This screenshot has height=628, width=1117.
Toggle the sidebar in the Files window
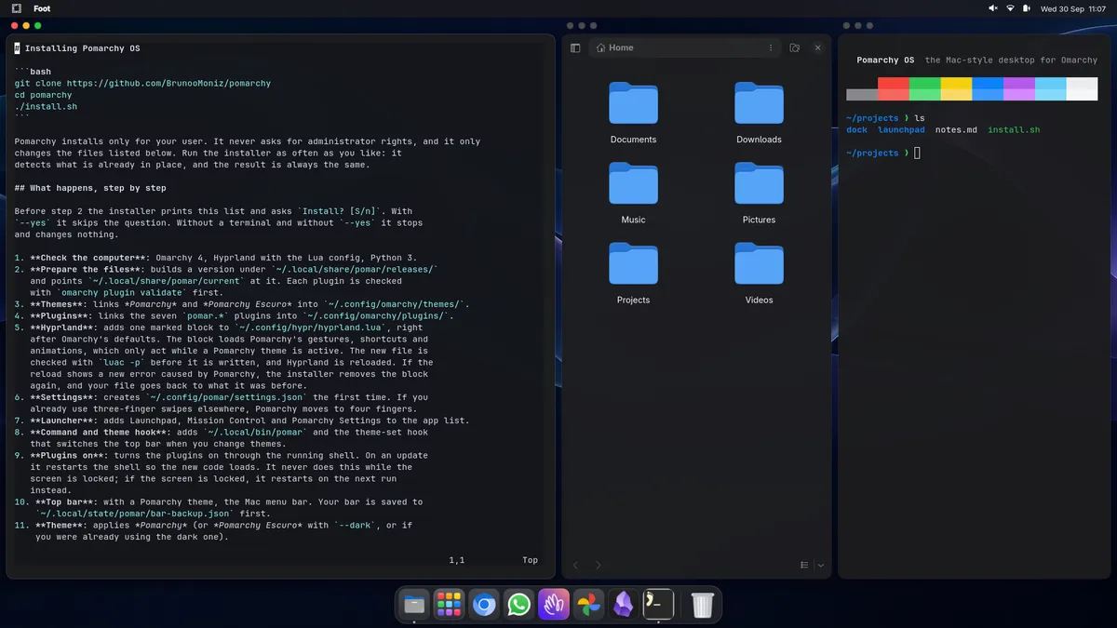pyautogui.click(x=575, y=47)
